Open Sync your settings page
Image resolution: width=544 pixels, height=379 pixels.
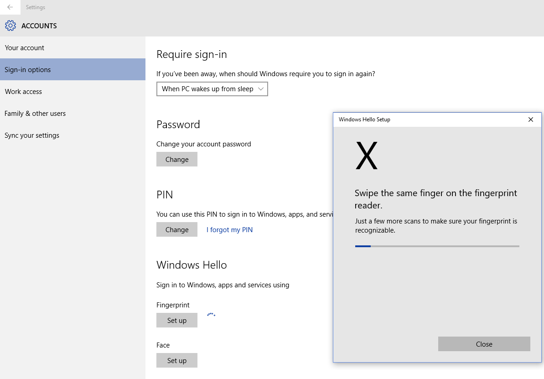73,135
